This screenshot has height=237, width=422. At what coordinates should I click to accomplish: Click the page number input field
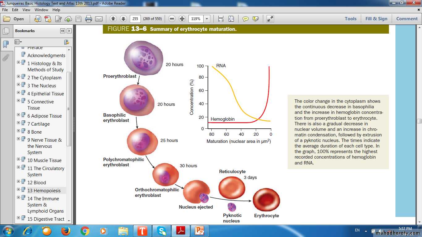[135, 19]
